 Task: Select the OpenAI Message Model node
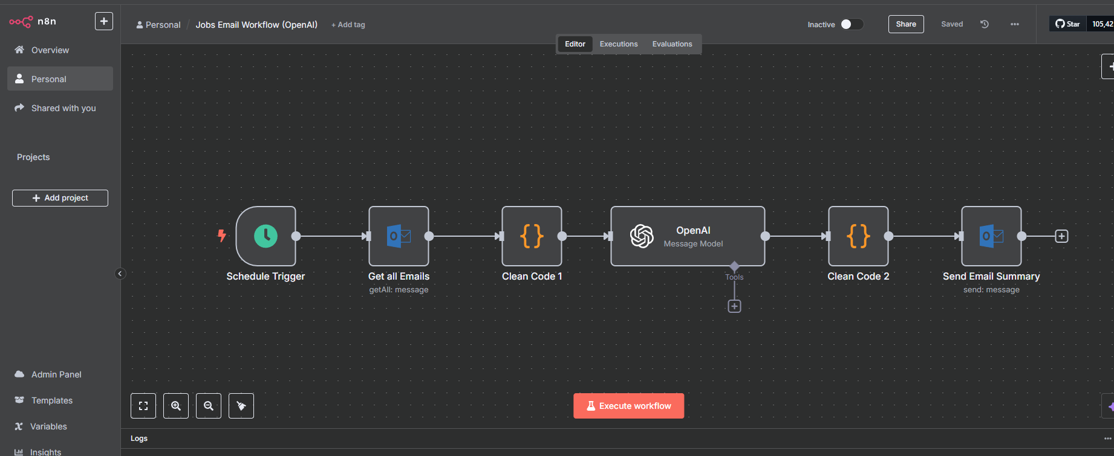click(688, 236)
